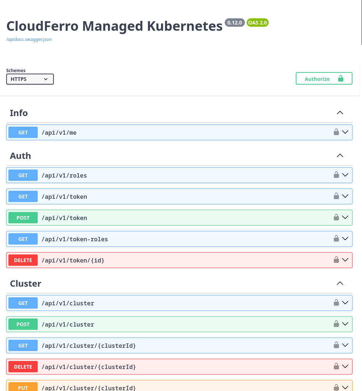
Task: Click the 0.12.0 version badge
Action: tap(235, 23)
